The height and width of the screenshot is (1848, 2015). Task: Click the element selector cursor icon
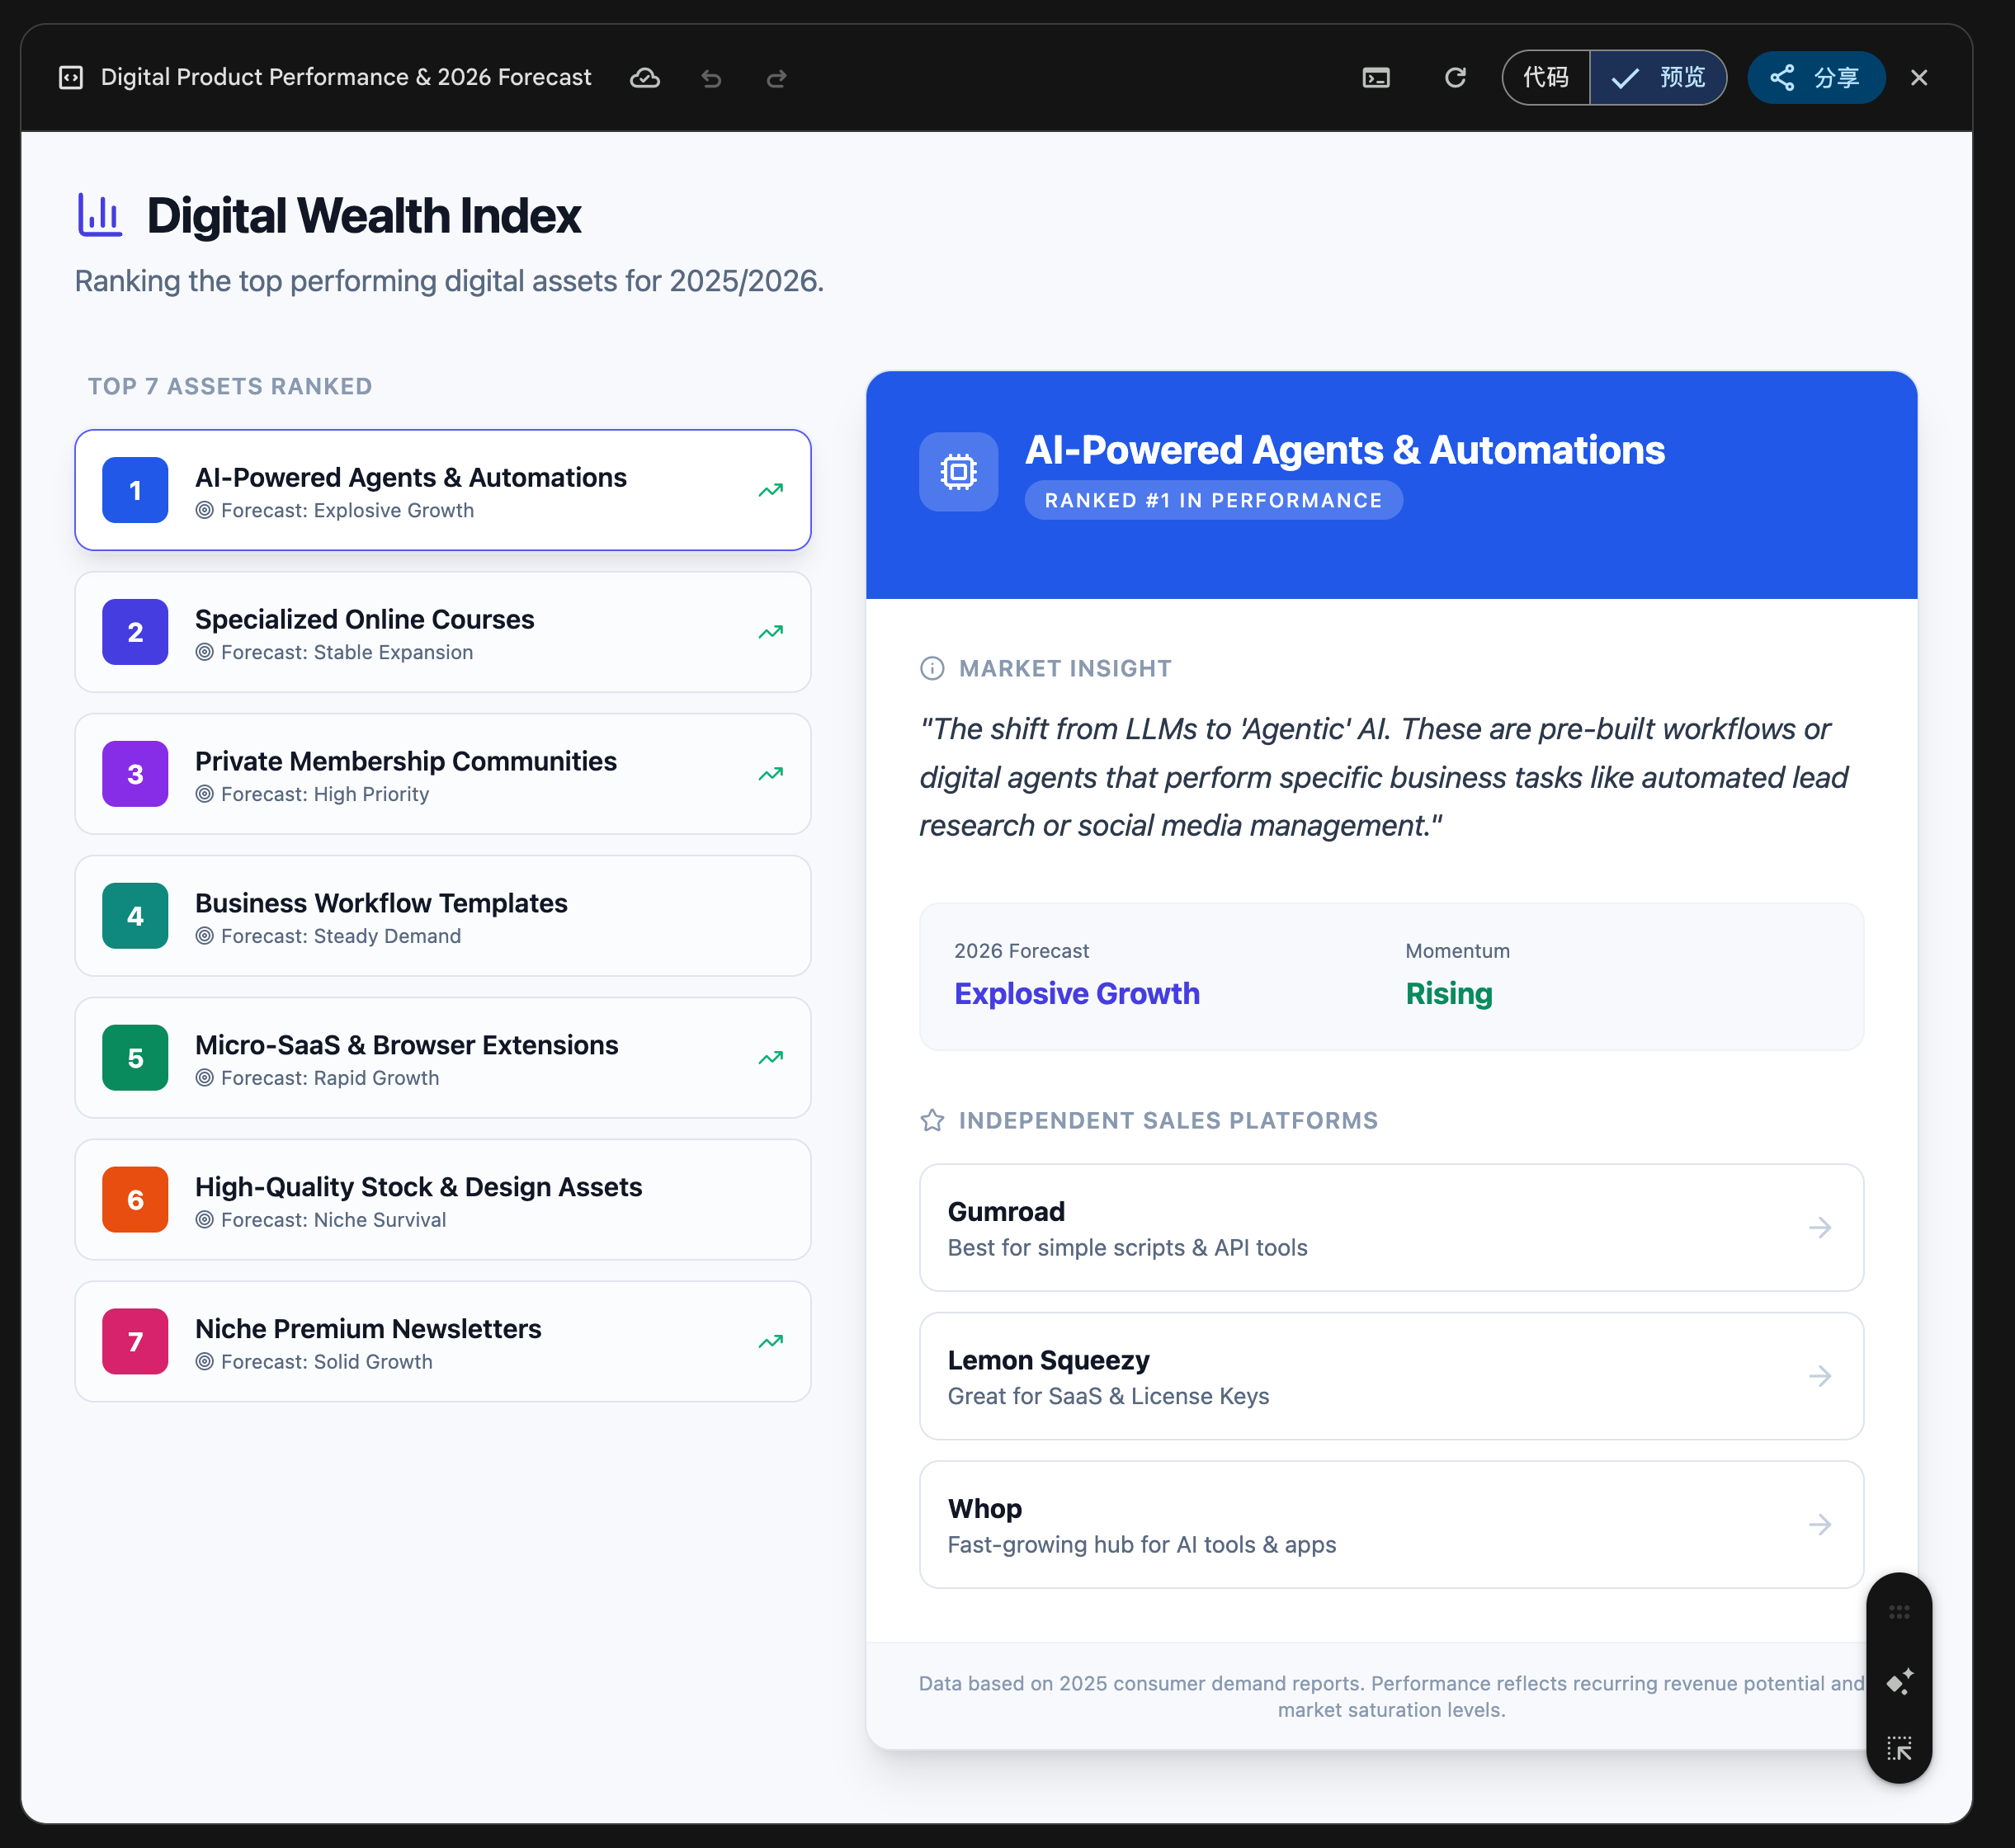[x=1899, y=1748]
